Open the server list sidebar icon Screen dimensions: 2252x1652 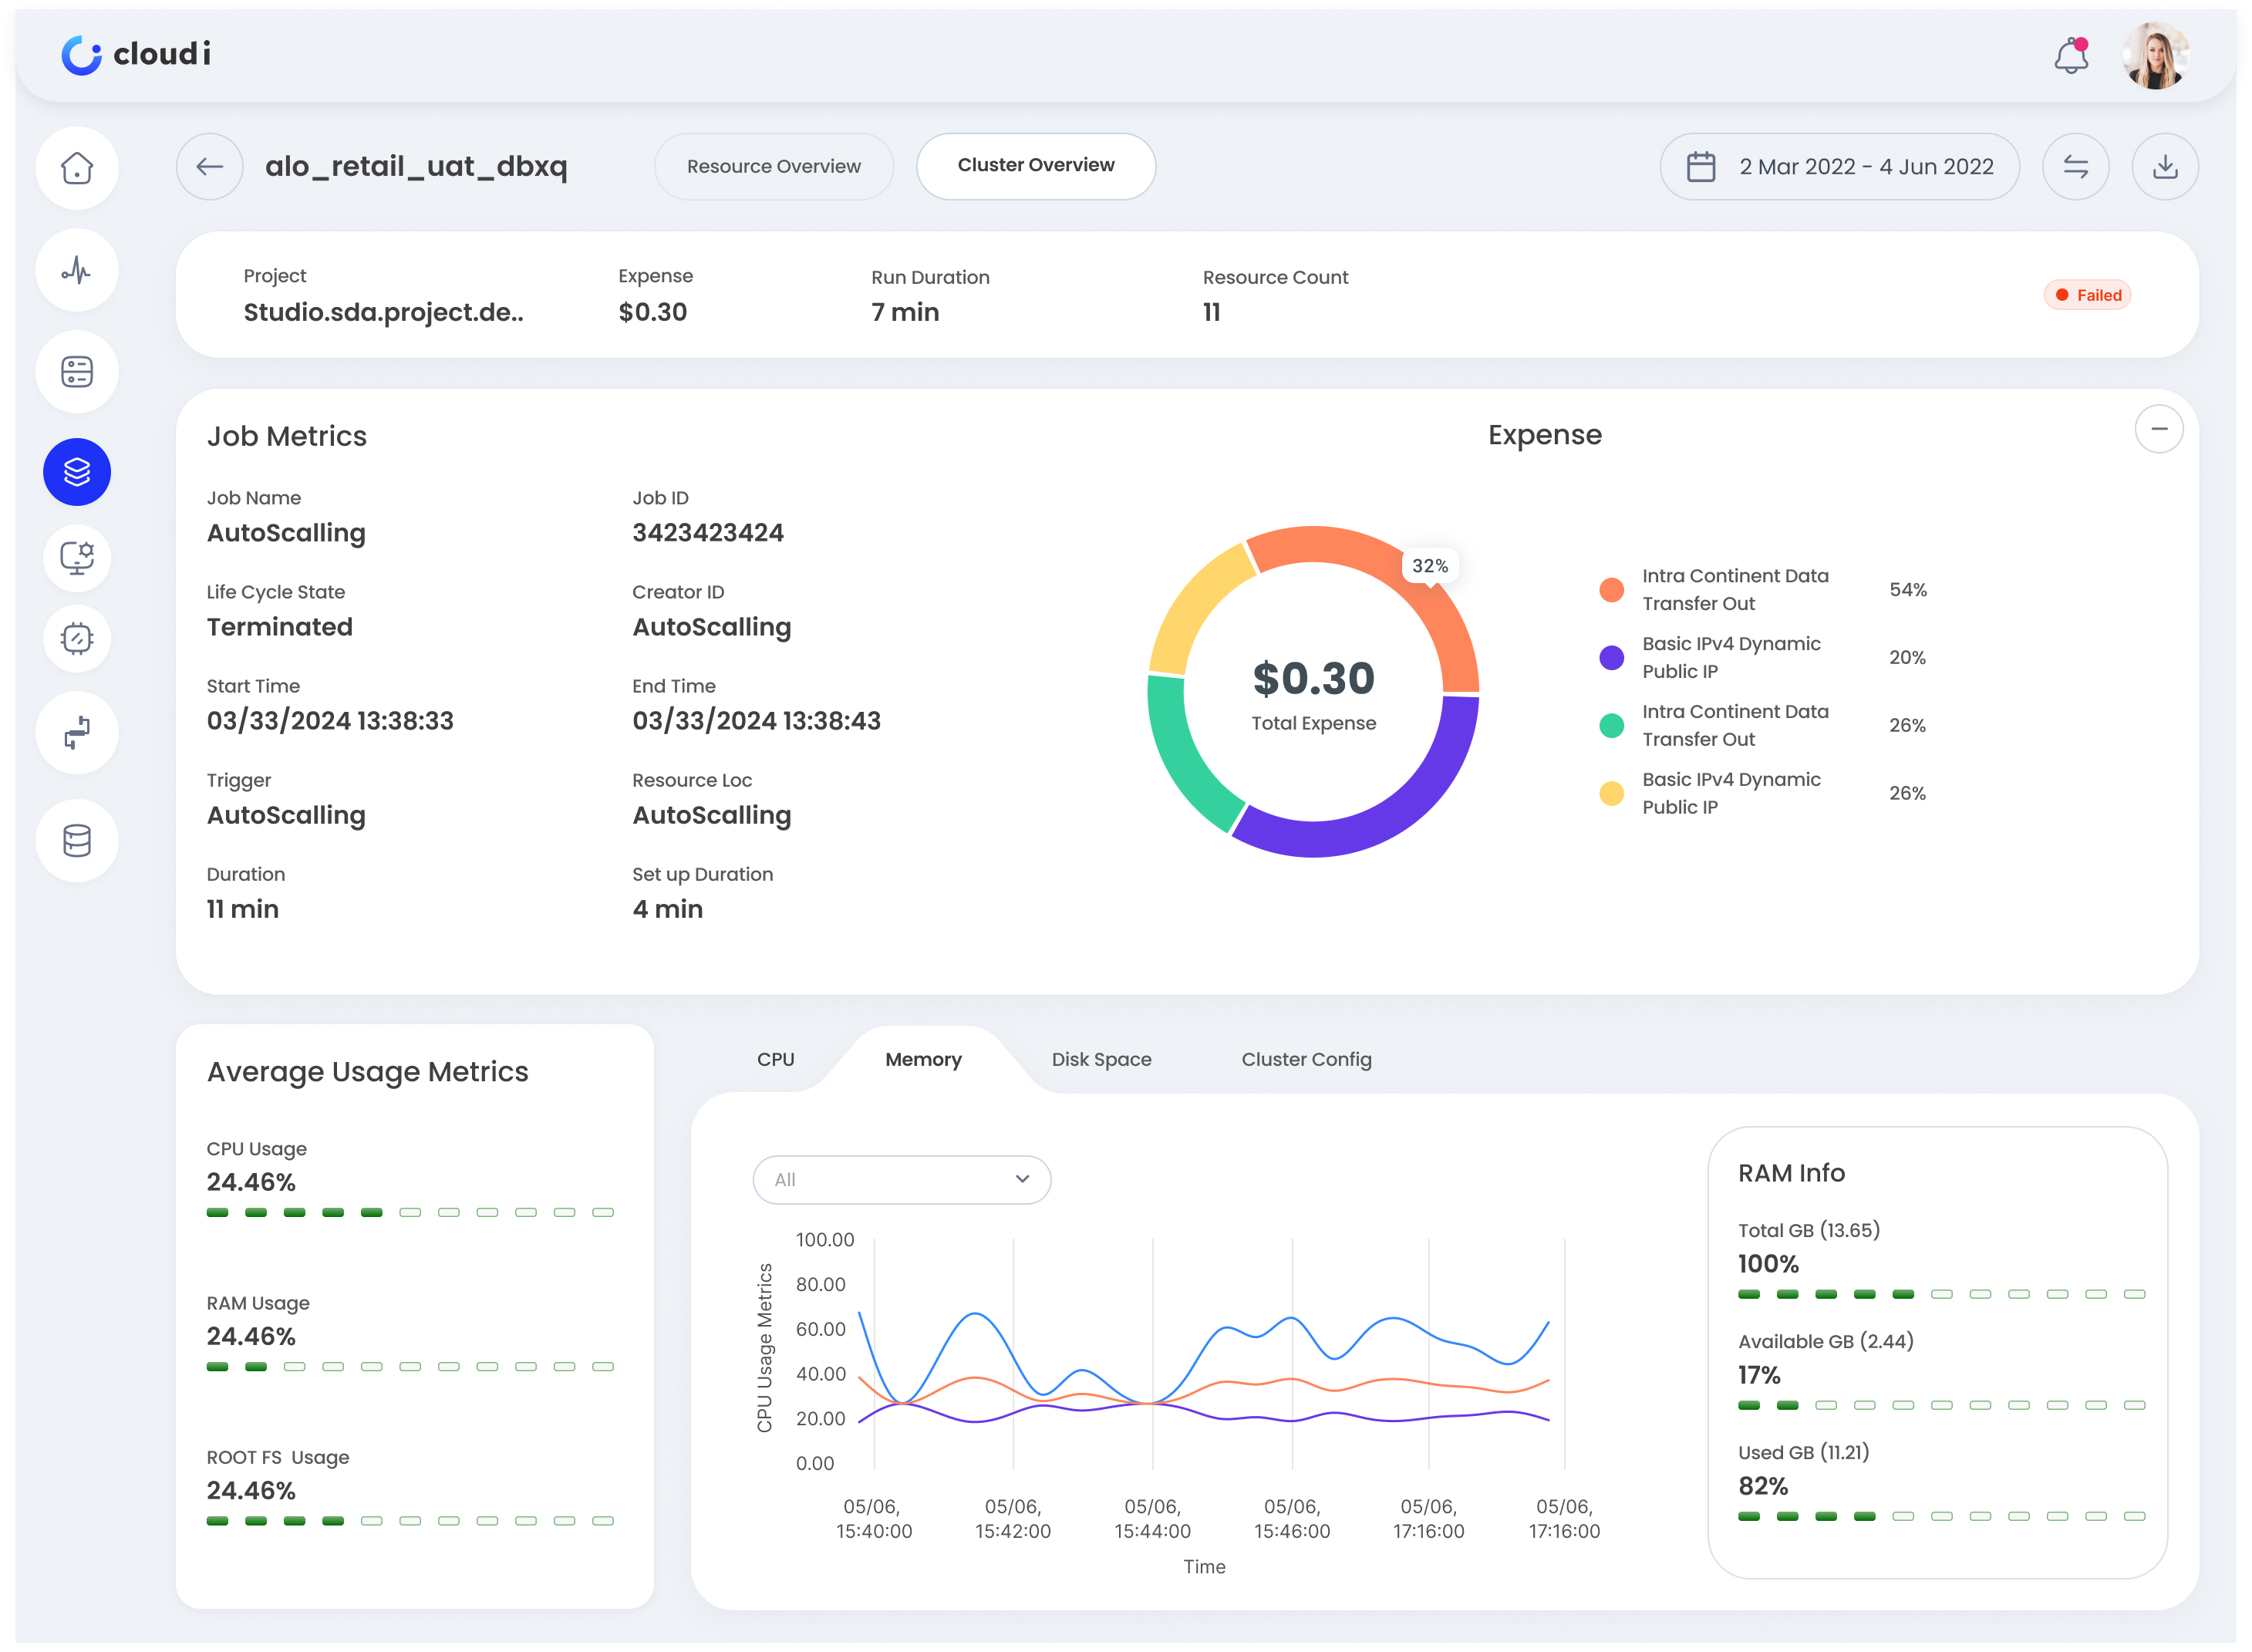tap(77, 372)
